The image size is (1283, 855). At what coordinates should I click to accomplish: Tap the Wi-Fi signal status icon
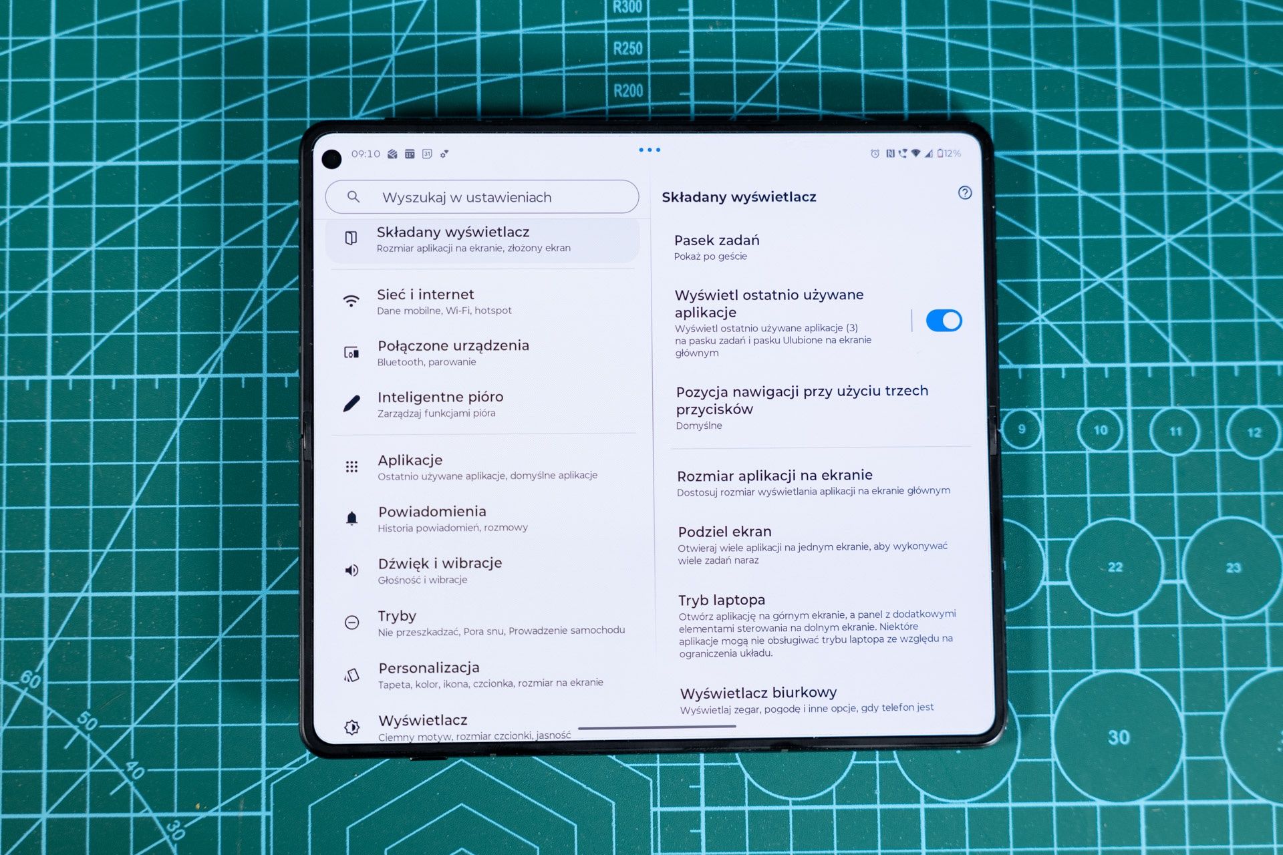point(915,154)
